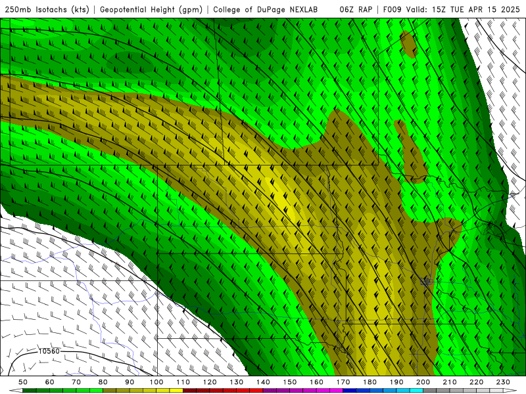Click the 50 label on the color scale

point(23,382)
